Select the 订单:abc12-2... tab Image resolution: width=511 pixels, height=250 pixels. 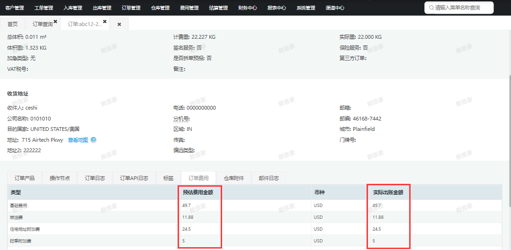pos(85,25)
